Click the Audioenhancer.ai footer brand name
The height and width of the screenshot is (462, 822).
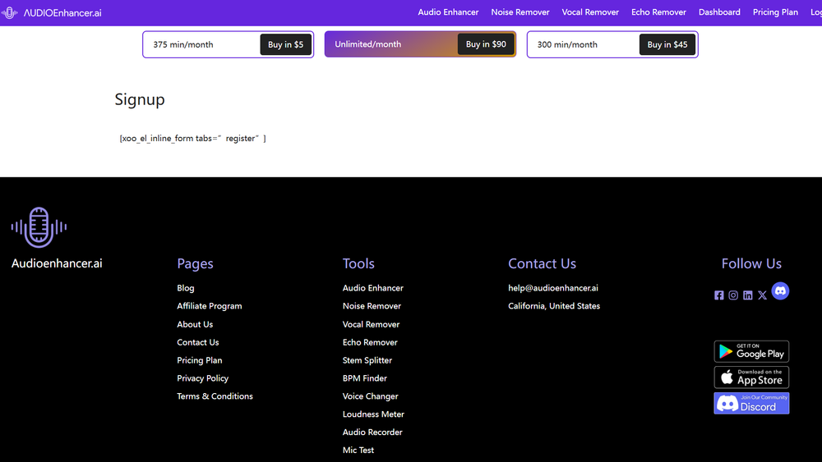click(x=57, y=263)
